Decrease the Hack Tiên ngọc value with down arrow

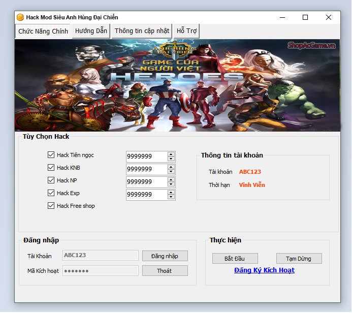(171, 159)
